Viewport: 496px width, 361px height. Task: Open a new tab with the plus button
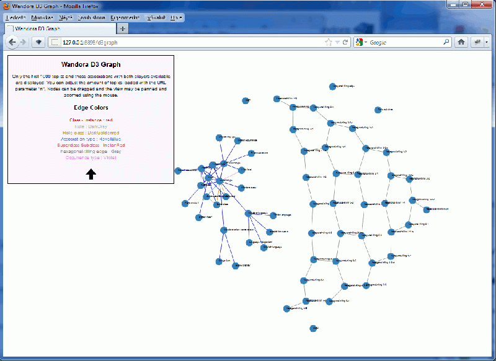[x=123, y=28]
